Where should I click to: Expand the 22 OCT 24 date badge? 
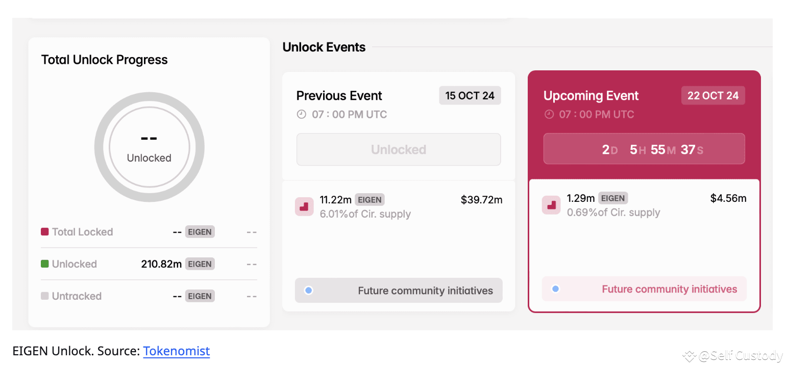[x=713, y=95]
